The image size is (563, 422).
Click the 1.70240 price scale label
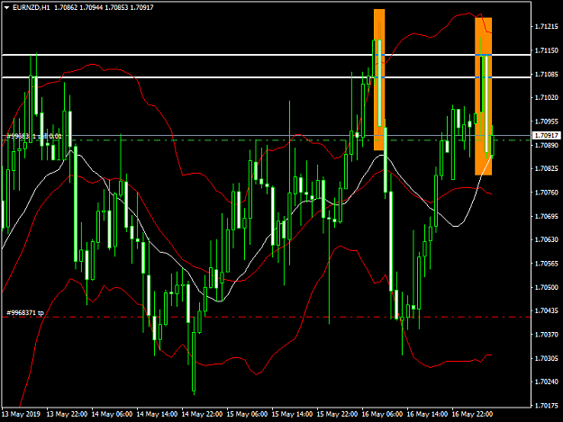[x=547, y=382]
